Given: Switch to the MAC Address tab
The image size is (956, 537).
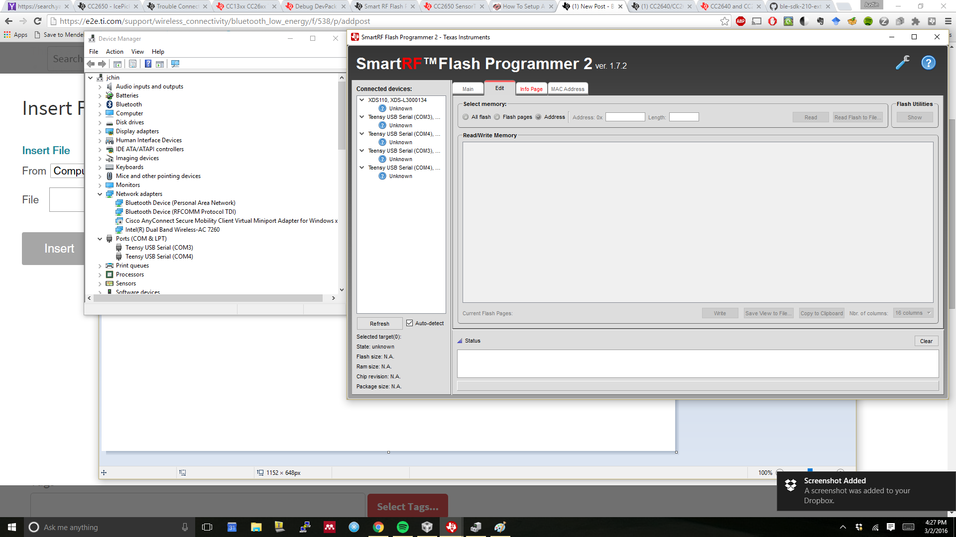Looking at the screenshot, I should (x=568, y=89).
